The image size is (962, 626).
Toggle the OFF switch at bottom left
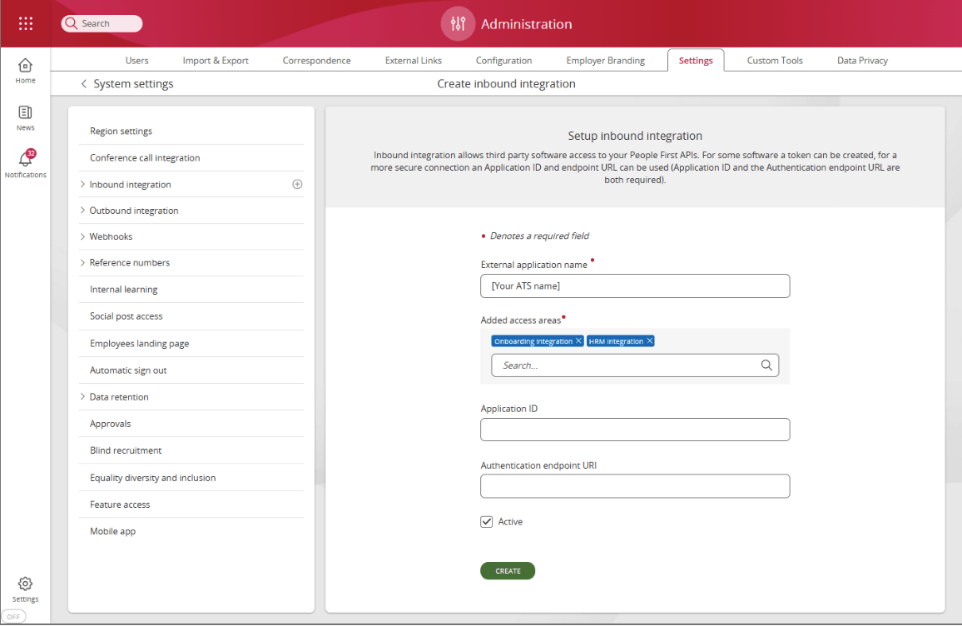(14, 617)
